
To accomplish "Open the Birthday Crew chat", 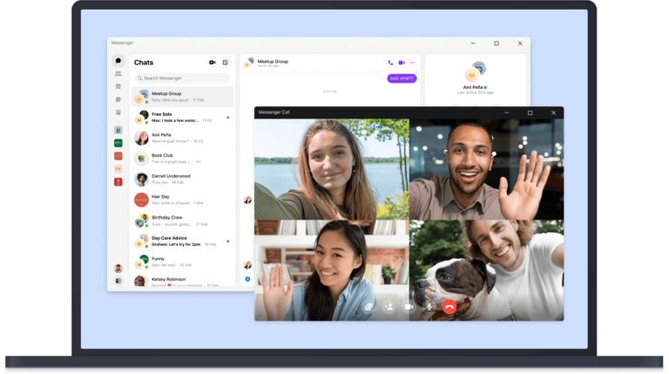I will (182, 221).
